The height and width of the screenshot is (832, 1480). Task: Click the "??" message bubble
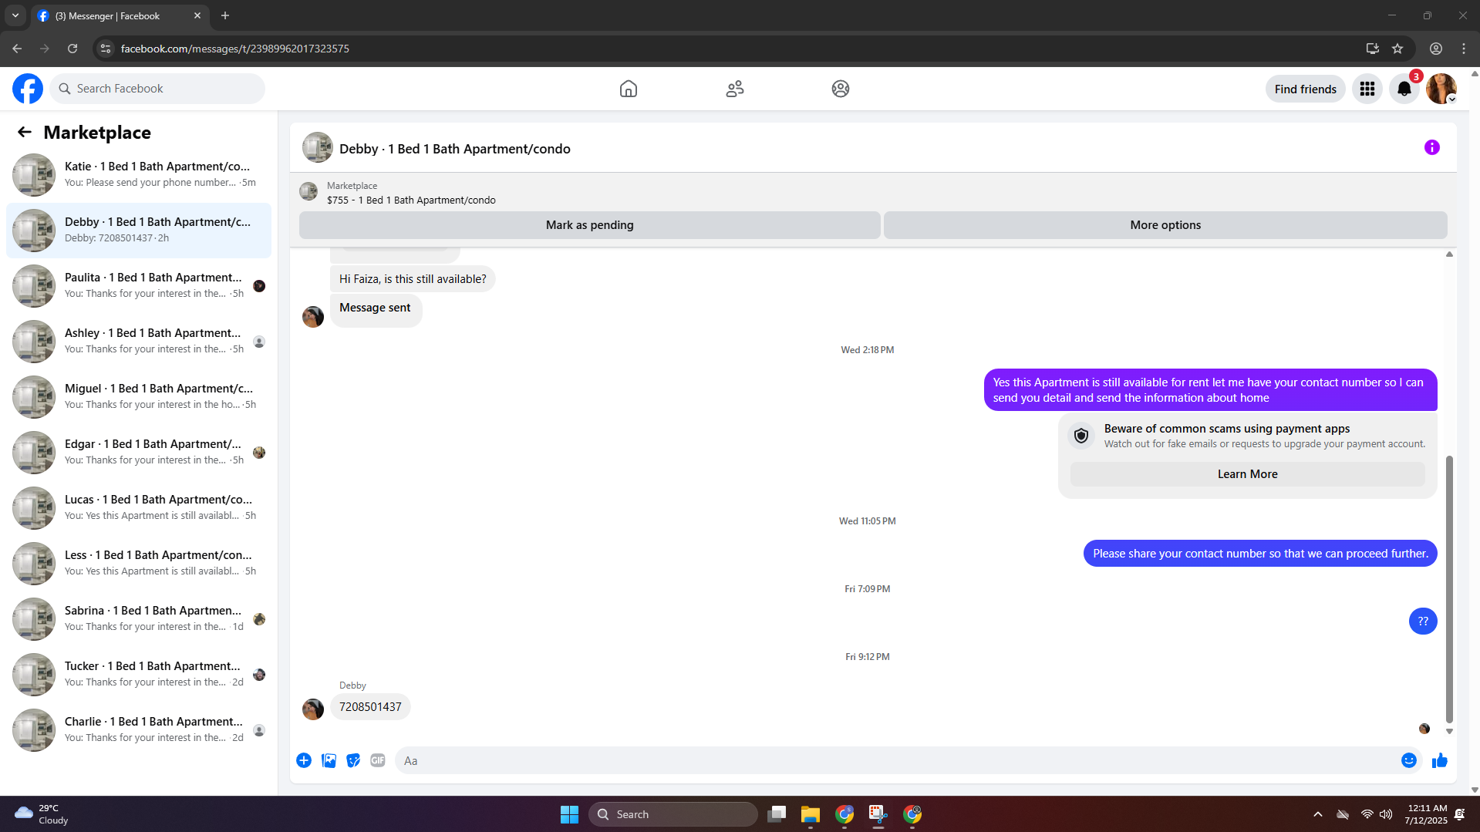tap(1423, 621)
